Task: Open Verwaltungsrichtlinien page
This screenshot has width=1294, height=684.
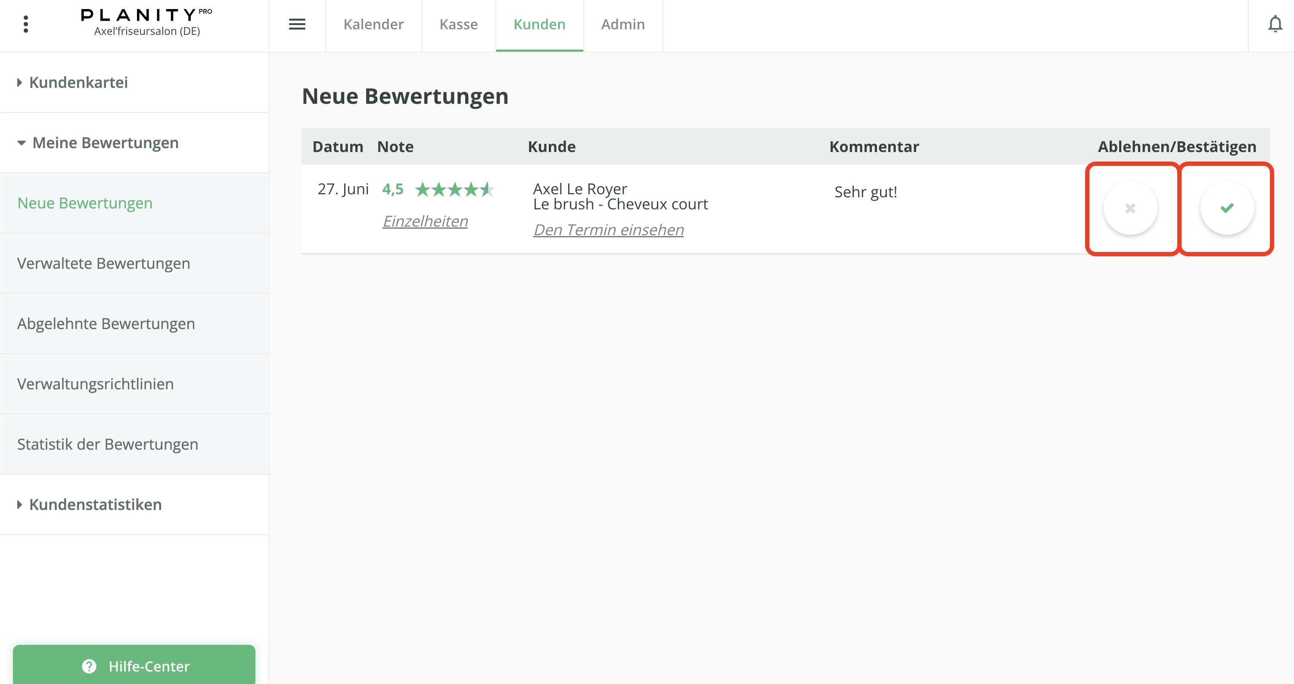Action: (96, 384)
